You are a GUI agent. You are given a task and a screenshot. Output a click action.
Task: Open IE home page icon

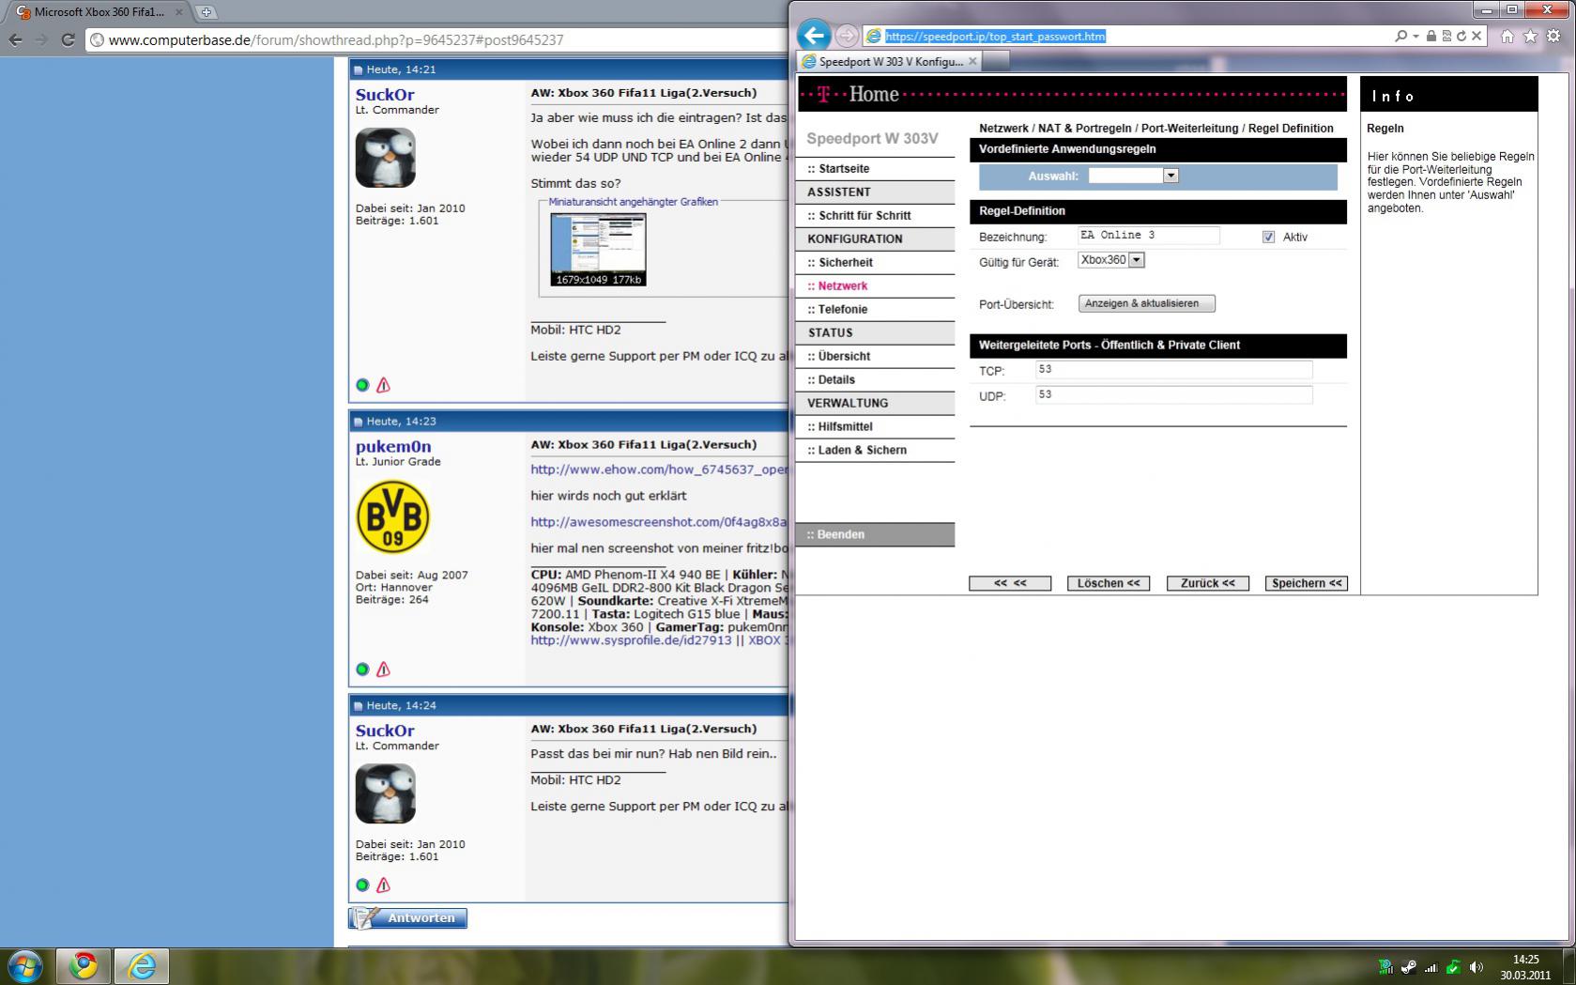tap(1507, 36)
